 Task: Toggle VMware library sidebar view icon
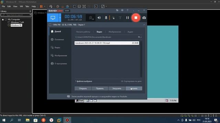pyautogui.click(x=74, y=6)
